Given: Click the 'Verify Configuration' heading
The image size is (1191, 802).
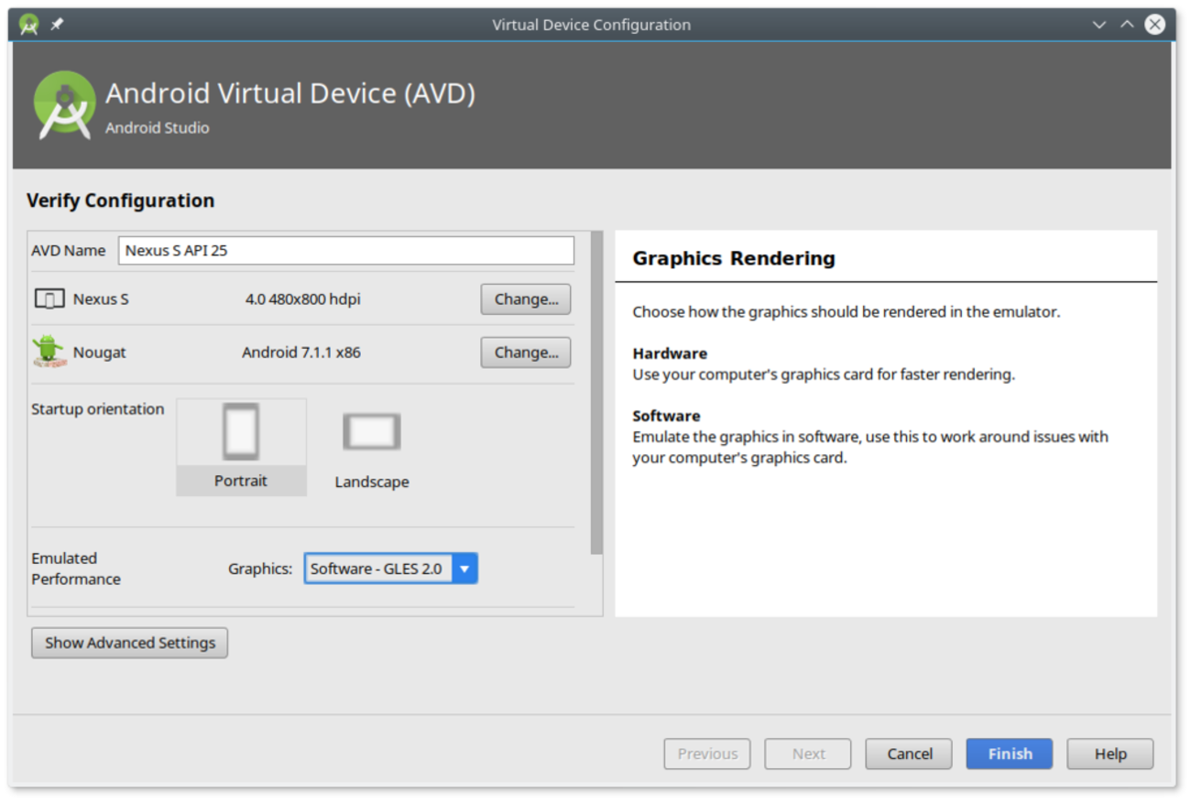Looking at the screenshot, I should (x=121, y=200).
